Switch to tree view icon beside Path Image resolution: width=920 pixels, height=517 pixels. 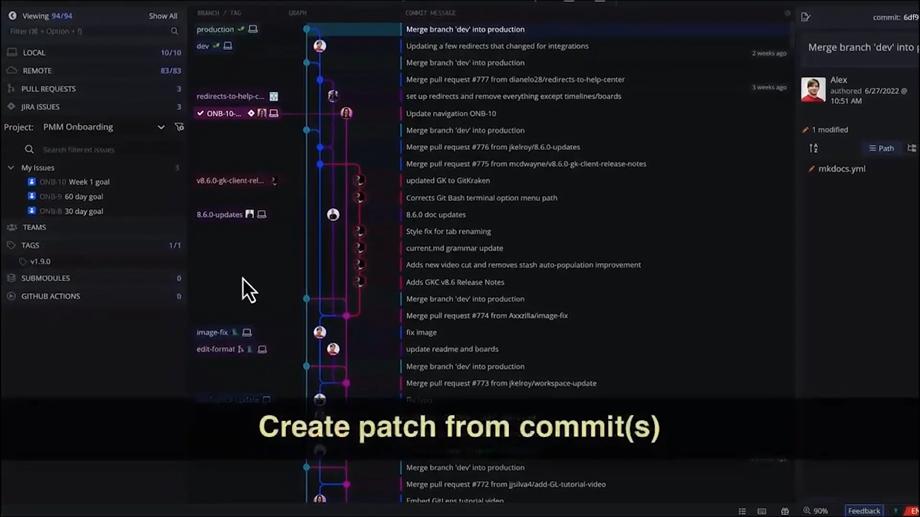coord(911,148)
